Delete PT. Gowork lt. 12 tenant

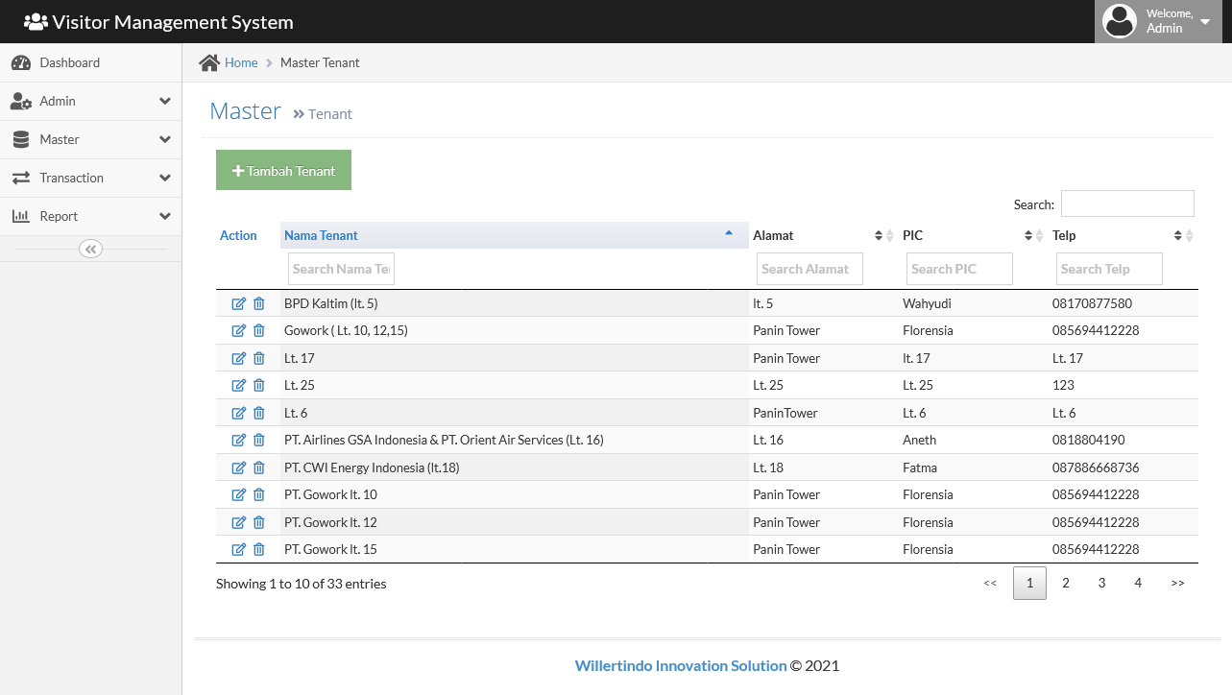pos(259,522)
